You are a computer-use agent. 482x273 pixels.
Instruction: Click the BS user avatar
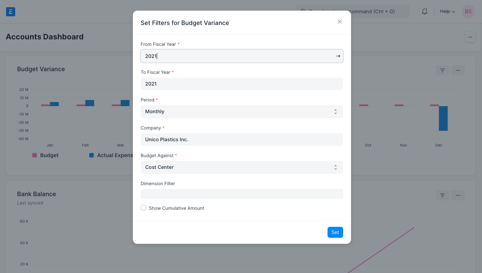[x=468, y=11]
